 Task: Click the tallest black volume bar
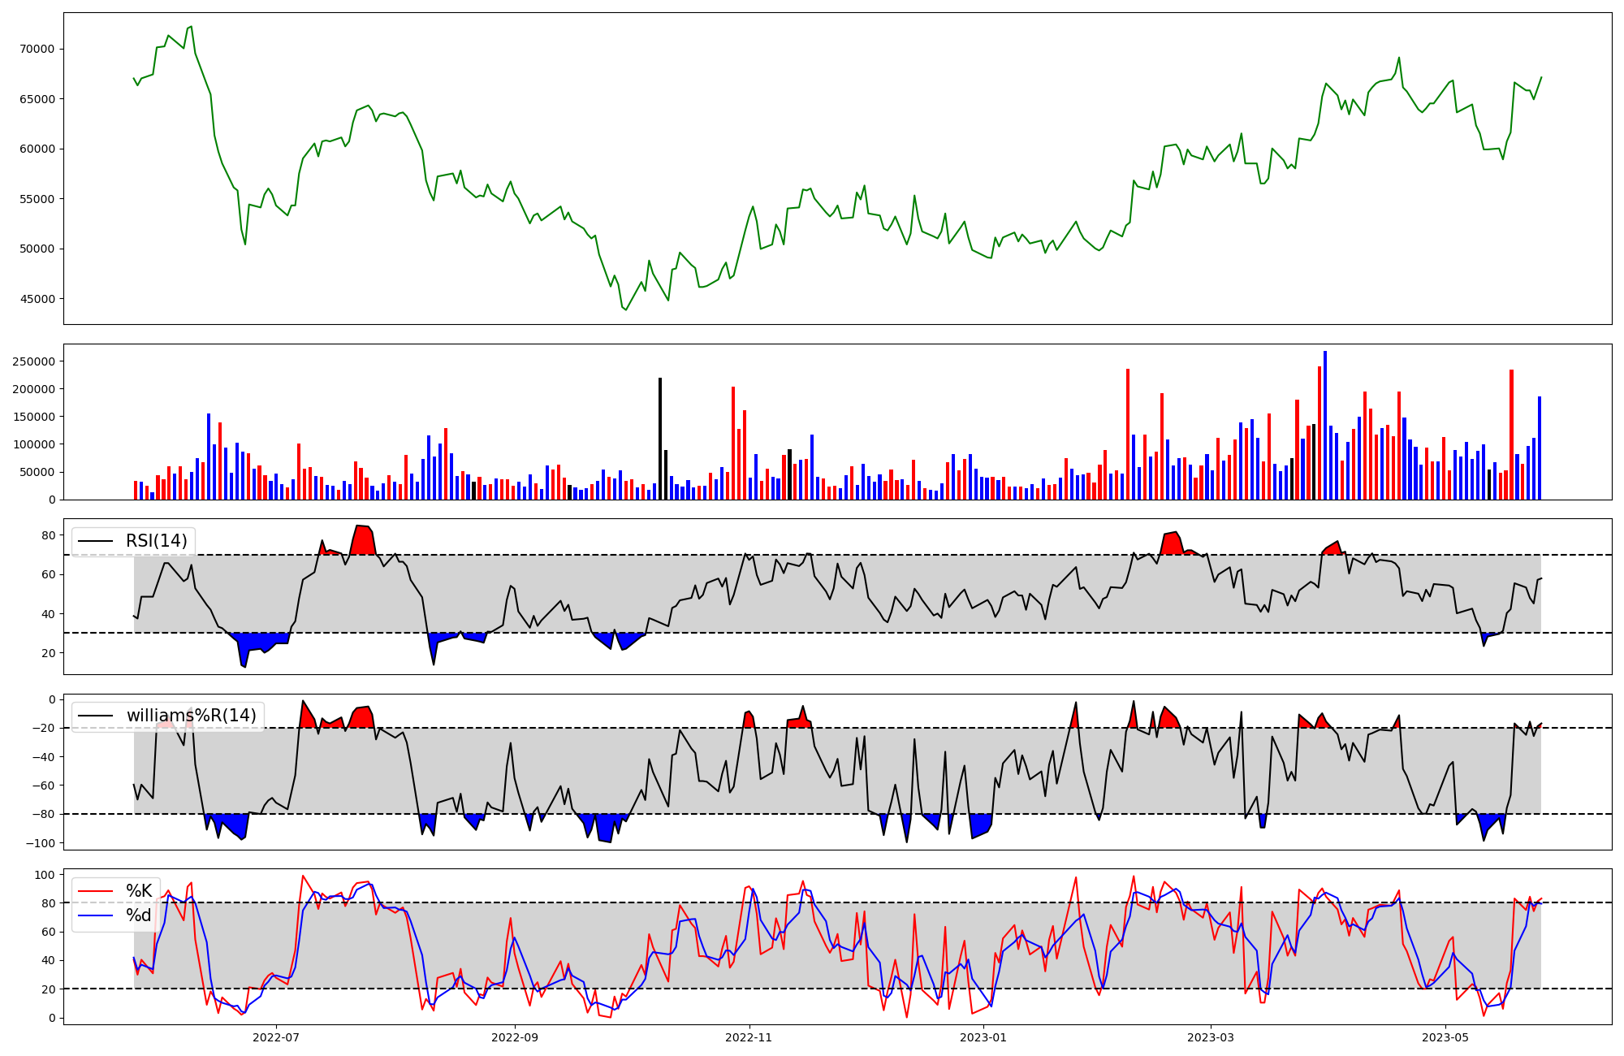[660, 439]
